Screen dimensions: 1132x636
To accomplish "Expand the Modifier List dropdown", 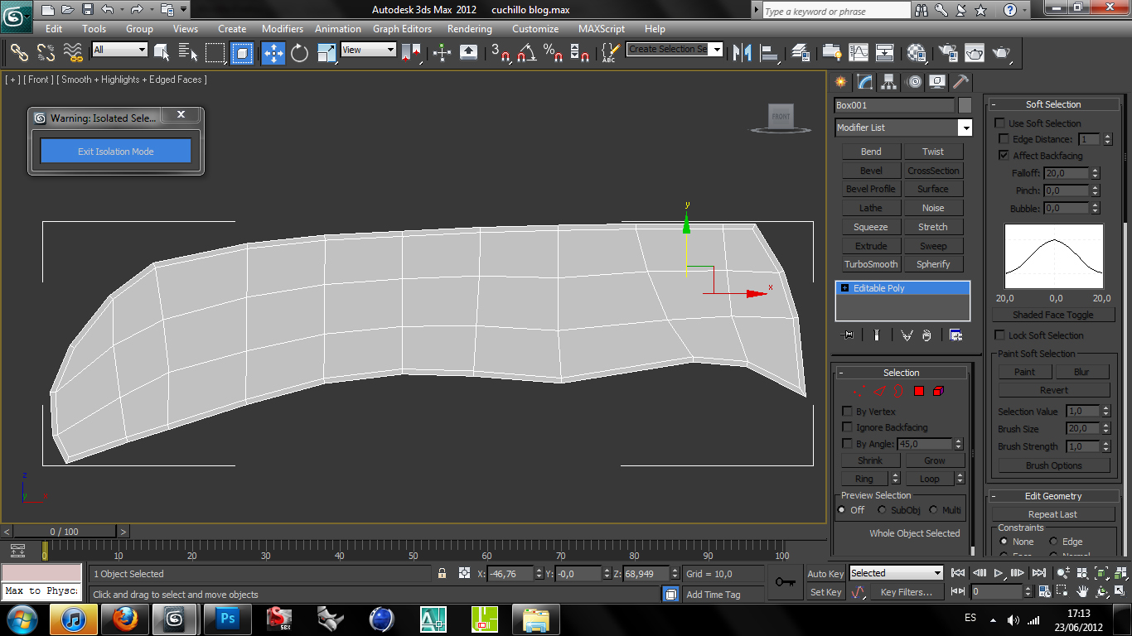I will click(965, 128).
